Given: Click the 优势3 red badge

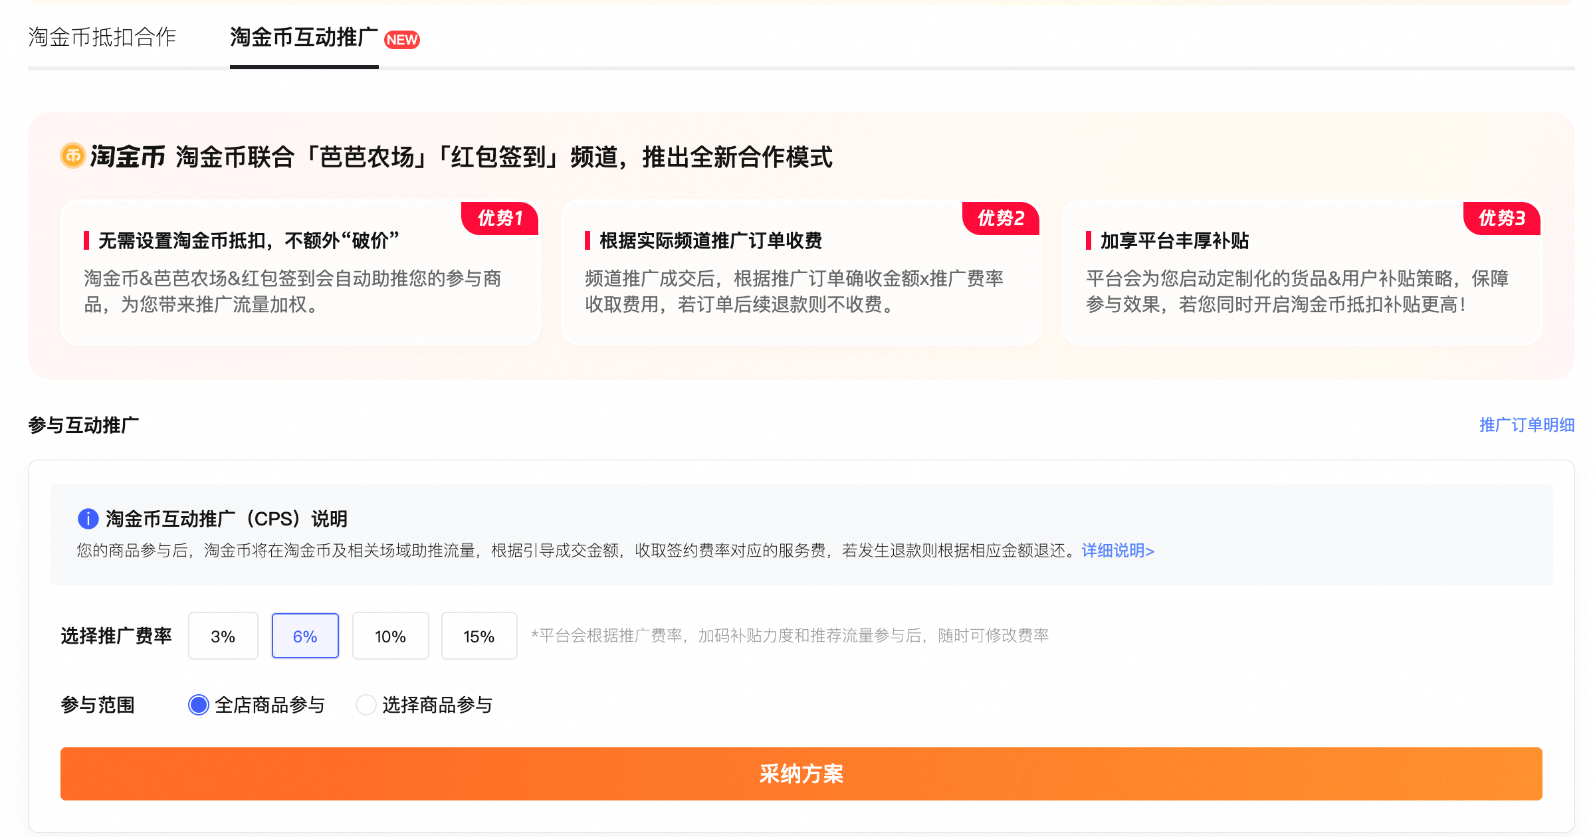Looking at the screenshot, I should 1502,218.
